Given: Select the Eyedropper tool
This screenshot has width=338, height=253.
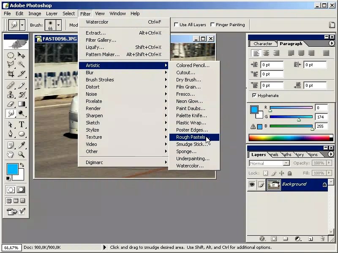Looking at the screenshot, I should (22, 145).
